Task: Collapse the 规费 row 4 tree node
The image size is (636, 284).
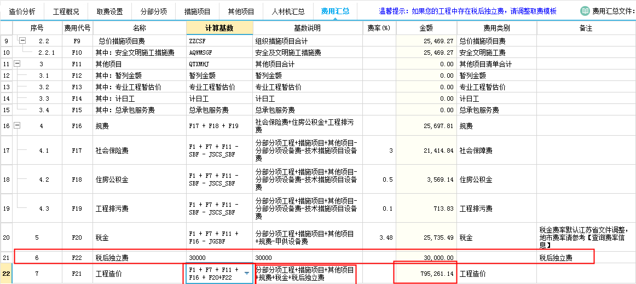Action: pyautogui.click(x=17, y=126)
